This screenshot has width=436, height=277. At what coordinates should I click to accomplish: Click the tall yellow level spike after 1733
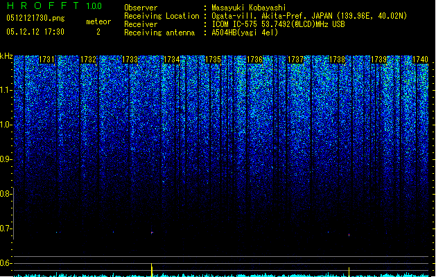[152, 270]
